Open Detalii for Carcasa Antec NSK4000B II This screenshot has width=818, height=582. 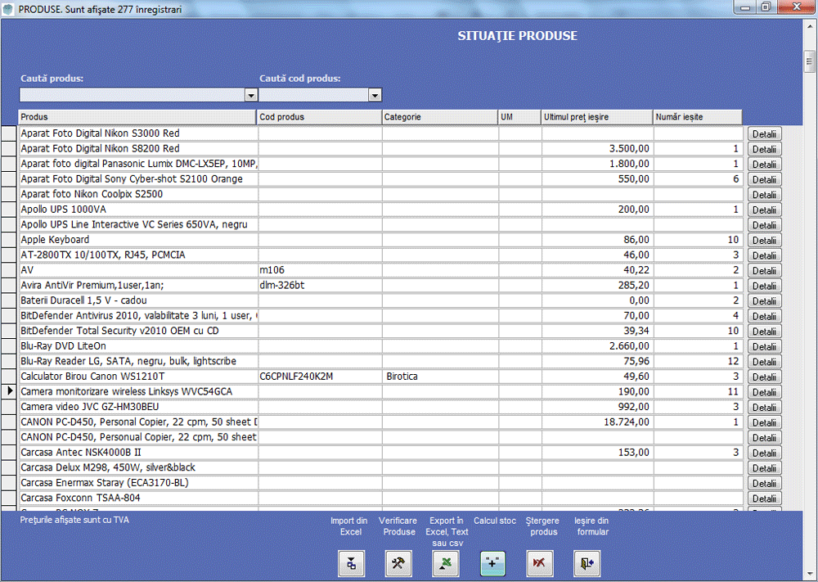(x=764, y=453)
